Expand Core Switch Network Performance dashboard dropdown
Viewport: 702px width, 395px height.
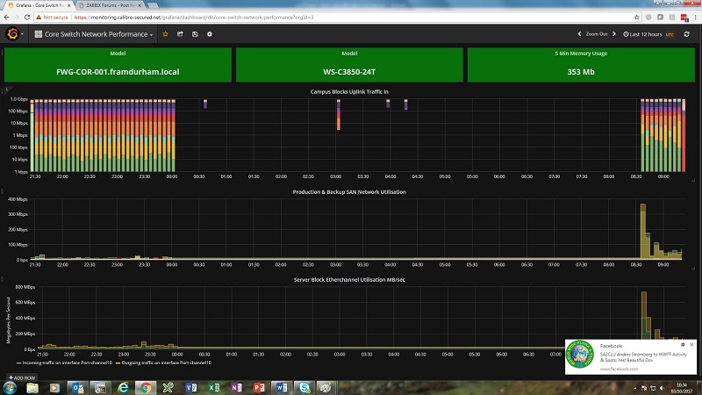(94, 34)
